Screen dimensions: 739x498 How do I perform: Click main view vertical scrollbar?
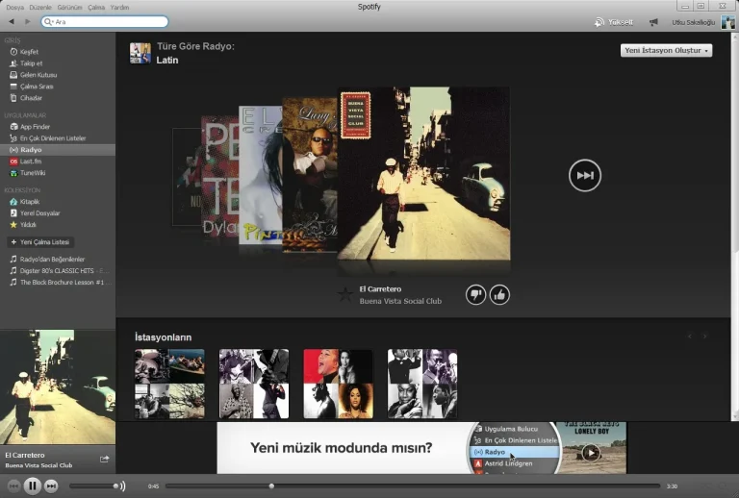(x=735, y=226)
